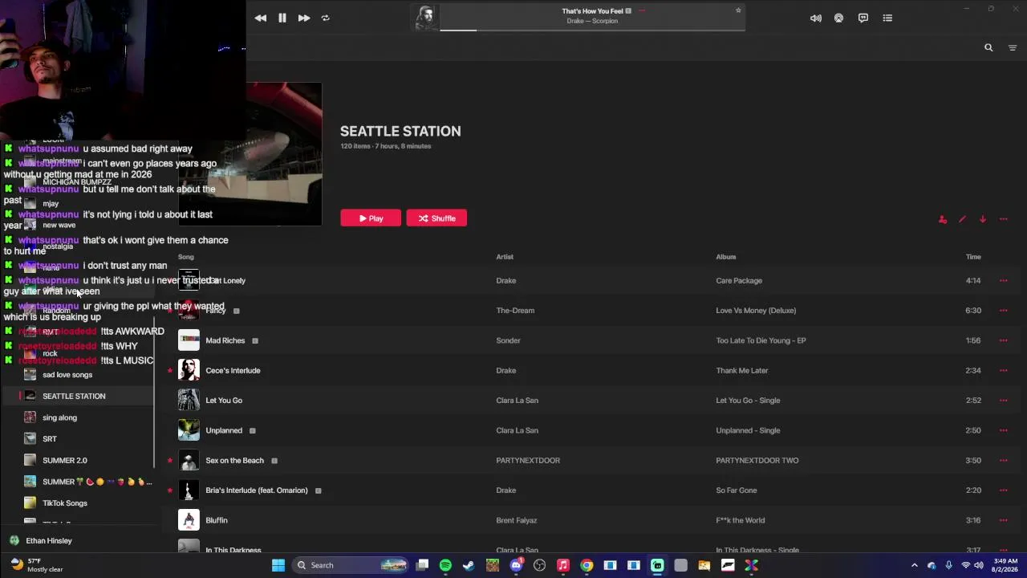Show lyrics for the current song
The width and height of the screenshot is (1027, 578).
pos(863,18)
